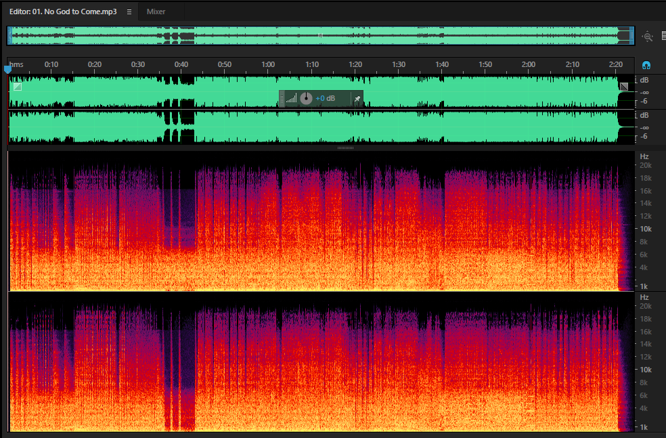Click the 1:00 mark on the timeline ruler
This screenshot has width=666, height=438.
(268, 64)
